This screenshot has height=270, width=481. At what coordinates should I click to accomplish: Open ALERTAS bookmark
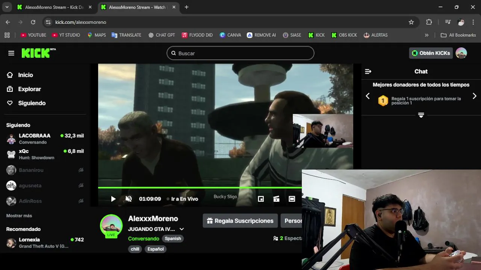click(x=376, y=35)
